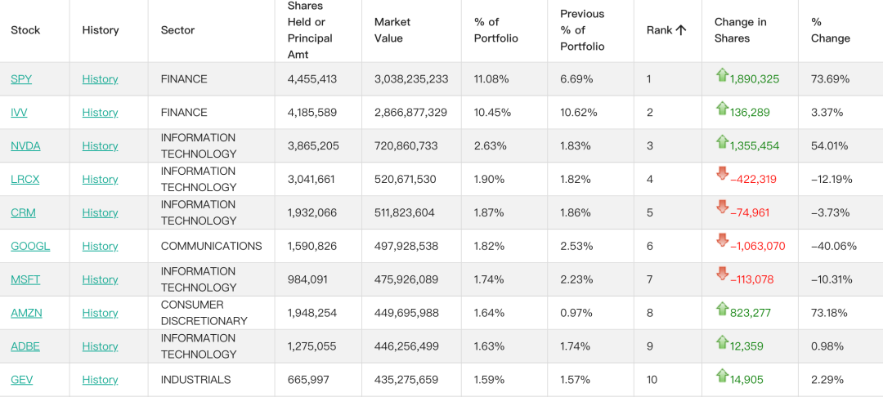The width and height of the screenshot is (883, 397).
Task: View History for GOOGL
Action: click(x=100, y=246)
